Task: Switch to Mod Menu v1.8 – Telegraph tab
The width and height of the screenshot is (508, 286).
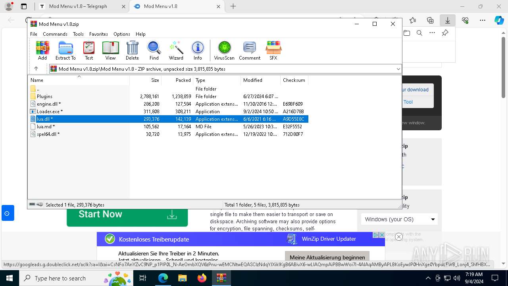Action: 82,6
